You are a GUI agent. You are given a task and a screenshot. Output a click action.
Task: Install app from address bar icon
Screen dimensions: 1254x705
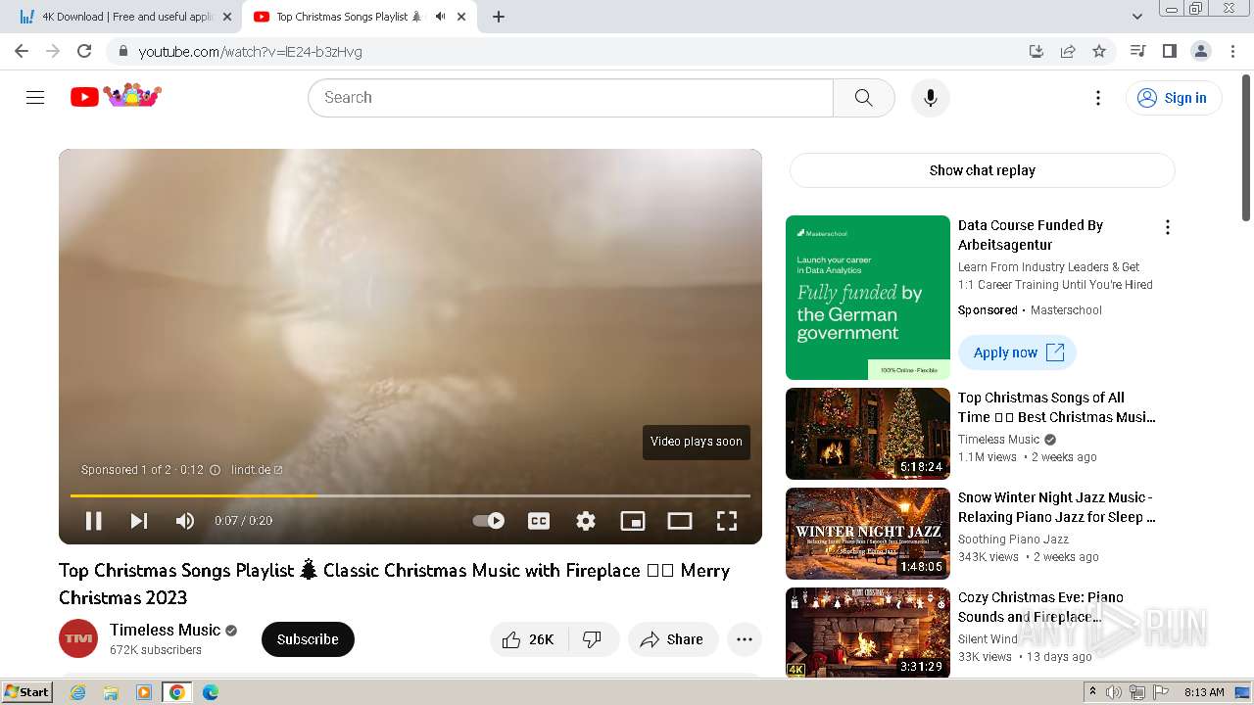[x=1037, y=51]
